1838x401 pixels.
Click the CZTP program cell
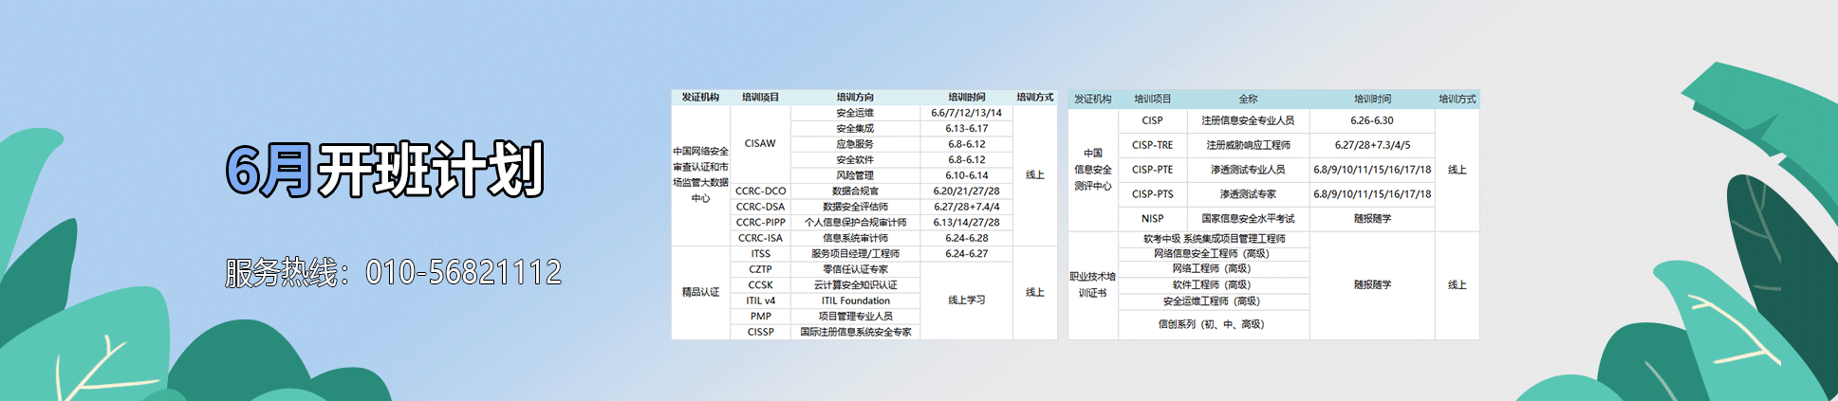[760, 269]
